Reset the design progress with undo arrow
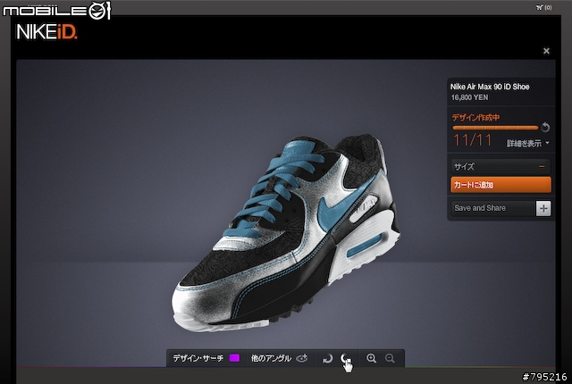This screenshot has width=572, height=384. [545, 127]
